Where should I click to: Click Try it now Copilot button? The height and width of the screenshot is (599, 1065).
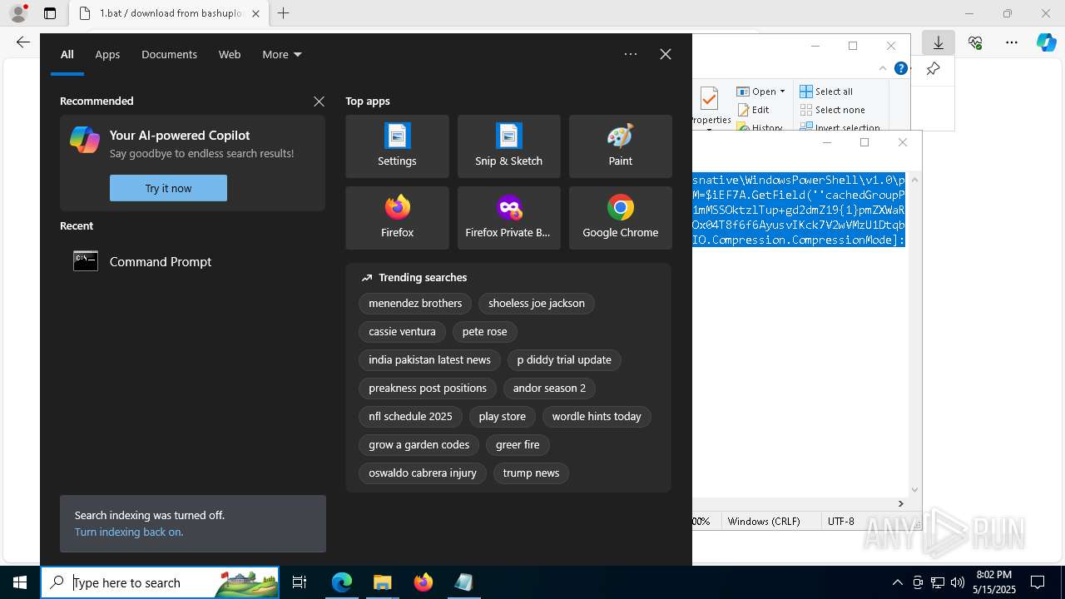pyautogui.click(x=168, y=188)
